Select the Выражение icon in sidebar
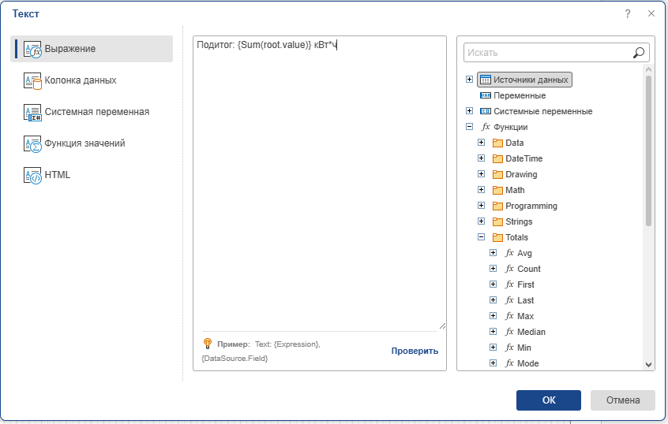 click(32, 49)
